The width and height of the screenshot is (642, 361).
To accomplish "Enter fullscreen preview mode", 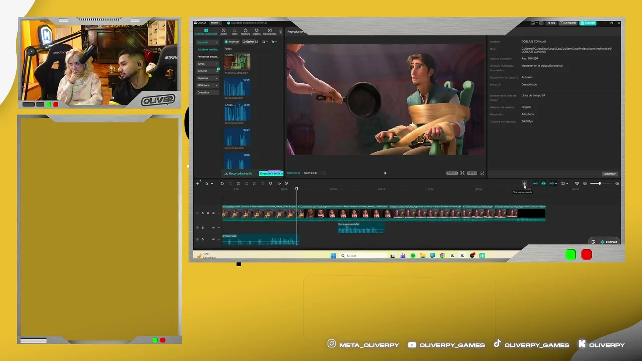I will [483, 173].
